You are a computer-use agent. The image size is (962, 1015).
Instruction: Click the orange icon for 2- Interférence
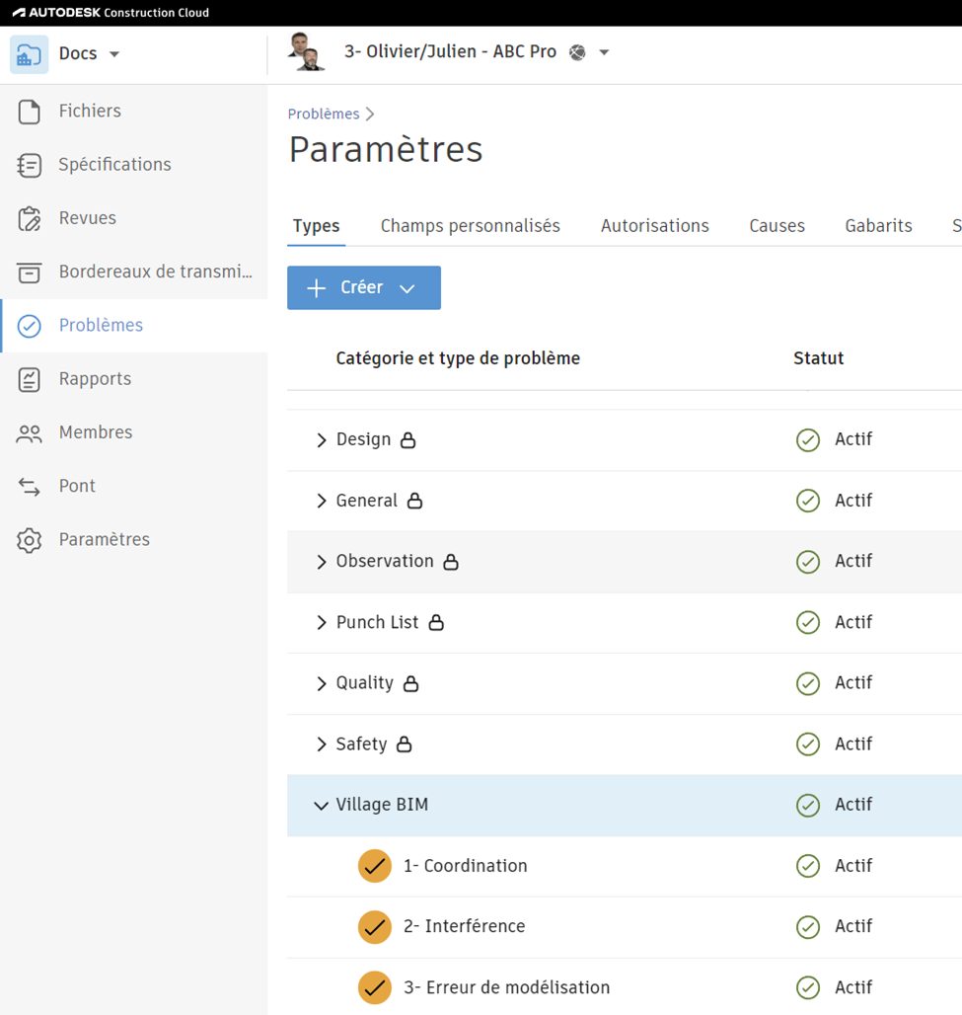tap(375, 927)
